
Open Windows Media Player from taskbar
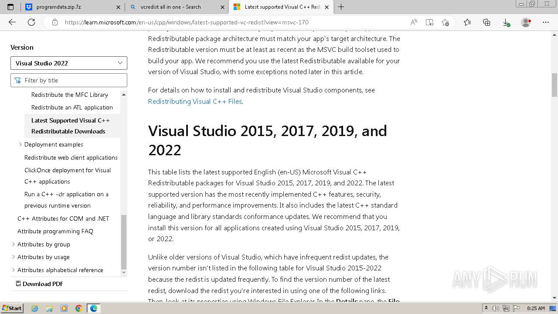click(64, 308)
